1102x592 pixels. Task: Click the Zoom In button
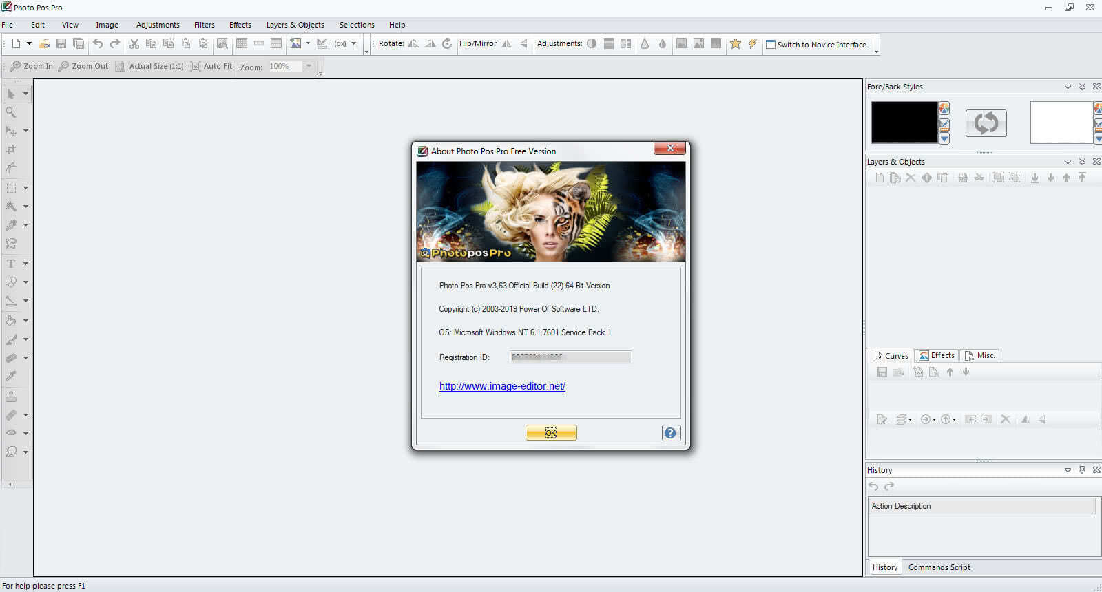(31, 66)
